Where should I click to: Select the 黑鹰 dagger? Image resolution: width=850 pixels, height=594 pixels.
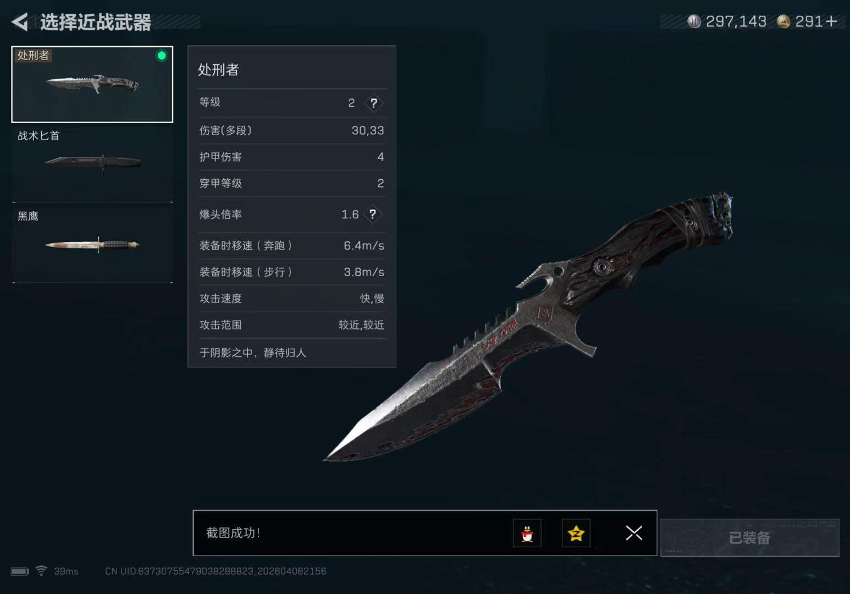click(x=92, y=244)
